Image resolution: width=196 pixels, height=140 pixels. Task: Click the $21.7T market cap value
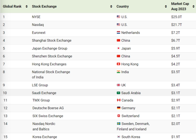[176, 25]
